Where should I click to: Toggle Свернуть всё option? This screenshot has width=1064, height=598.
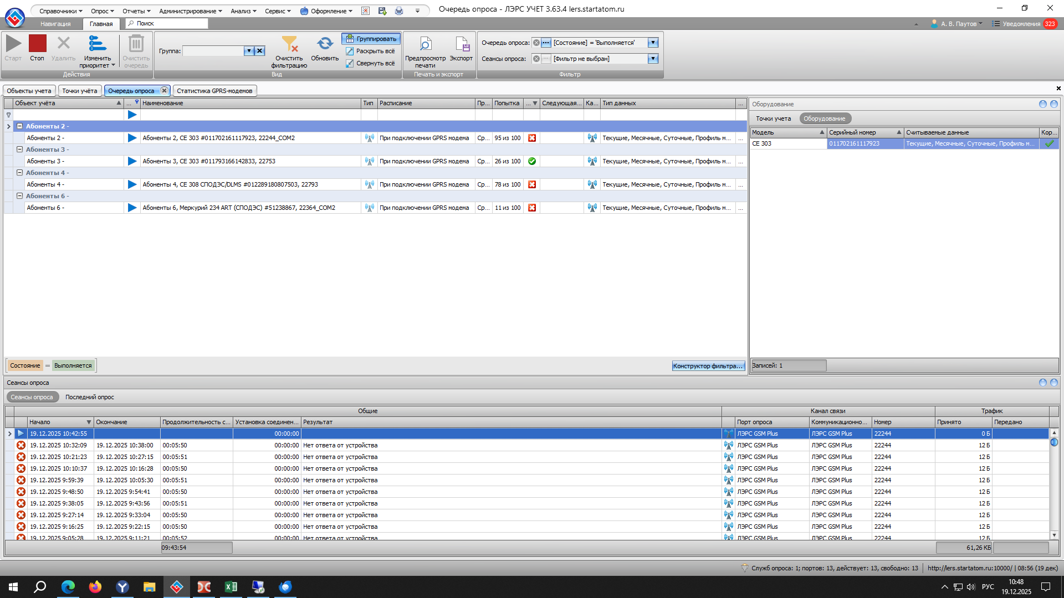coord(370,63)
